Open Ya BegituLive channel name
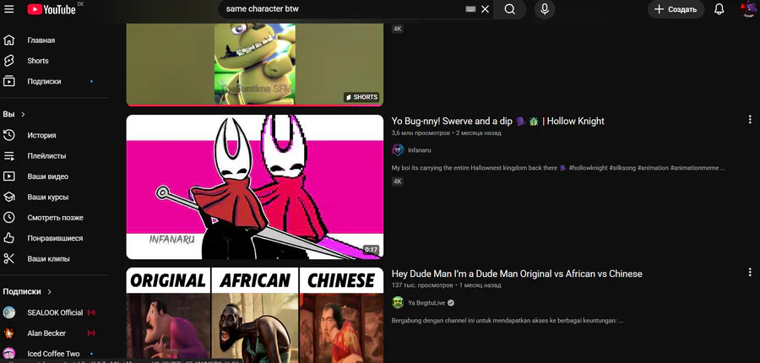The height and width of the screenshot is (363, 760). coord(428,303)
